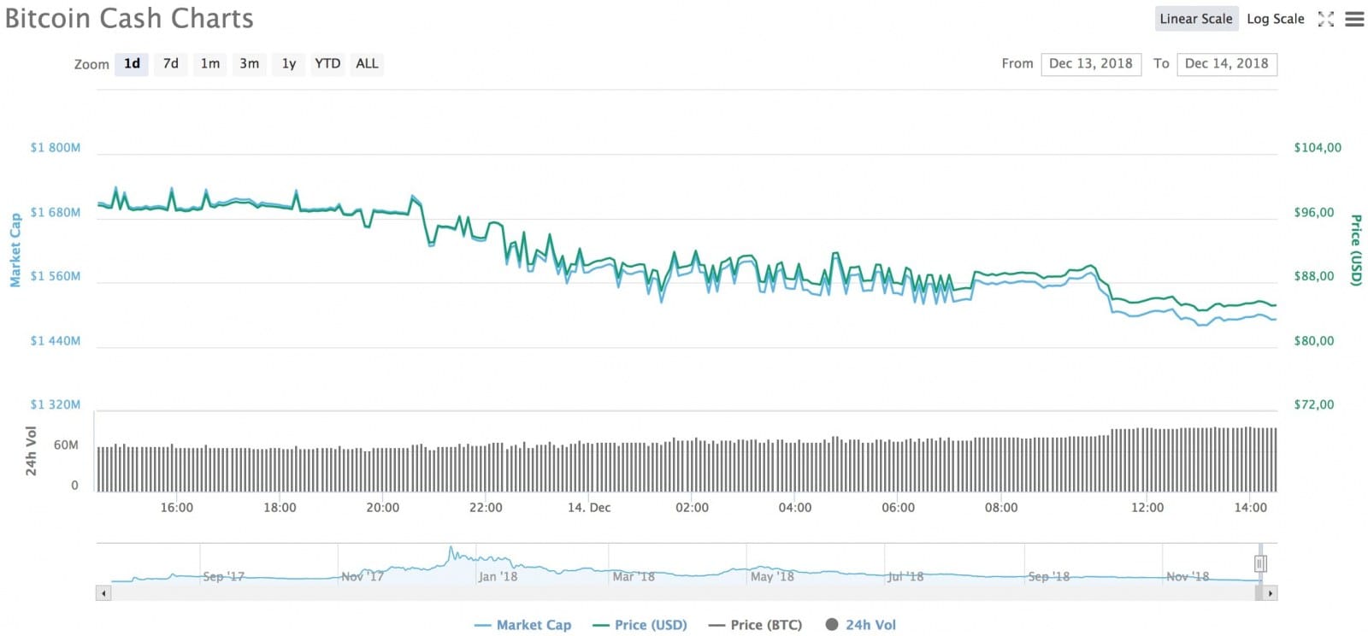The height and width of the screenshot is (636, 1368).
Task: Click the $1 440M market cap label
Action: [56, 340]
